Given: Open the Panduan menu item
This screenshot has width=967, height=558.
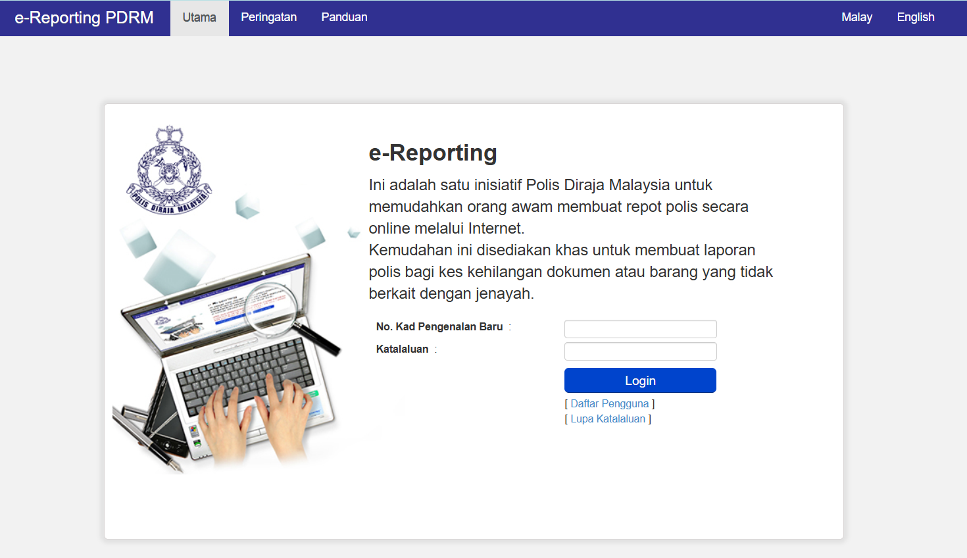Looking at the screenshot, I should (x=344, y=18).
